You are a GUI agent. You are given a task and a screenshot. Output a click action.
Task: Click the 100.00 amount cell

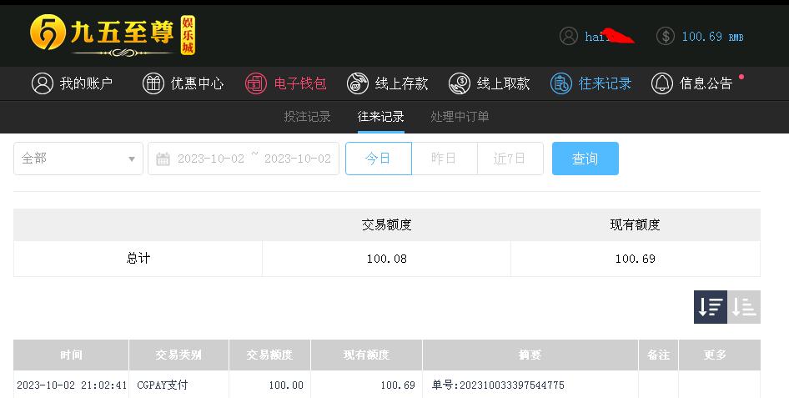[286, 385]
